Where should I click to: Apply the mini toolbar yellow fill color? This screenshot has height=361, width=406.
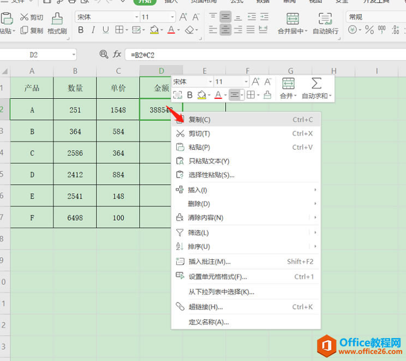pos(202,95)
